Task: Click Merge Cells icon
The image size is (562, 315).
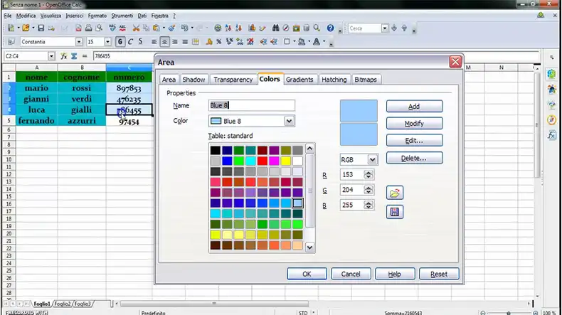Action: pos(196,42)
